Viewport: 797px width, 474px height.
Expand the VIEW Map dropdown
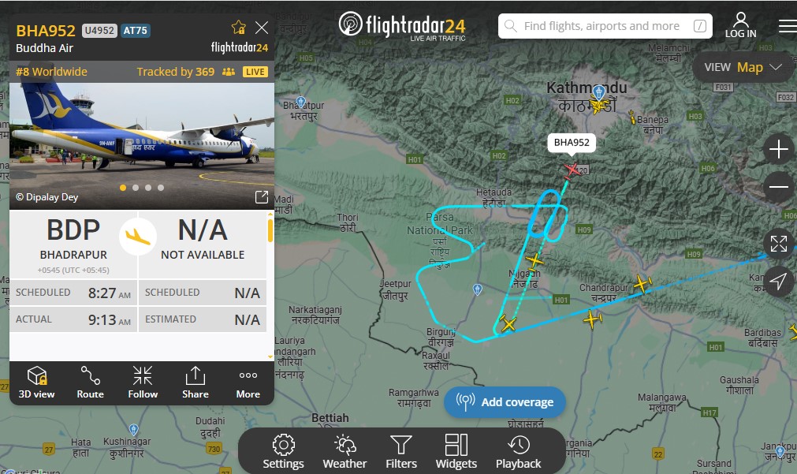point(742,68)
